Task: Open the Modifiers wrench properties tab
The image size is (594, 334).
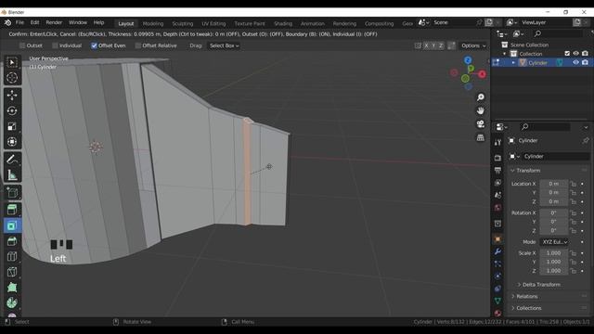Action: [497, 251]
